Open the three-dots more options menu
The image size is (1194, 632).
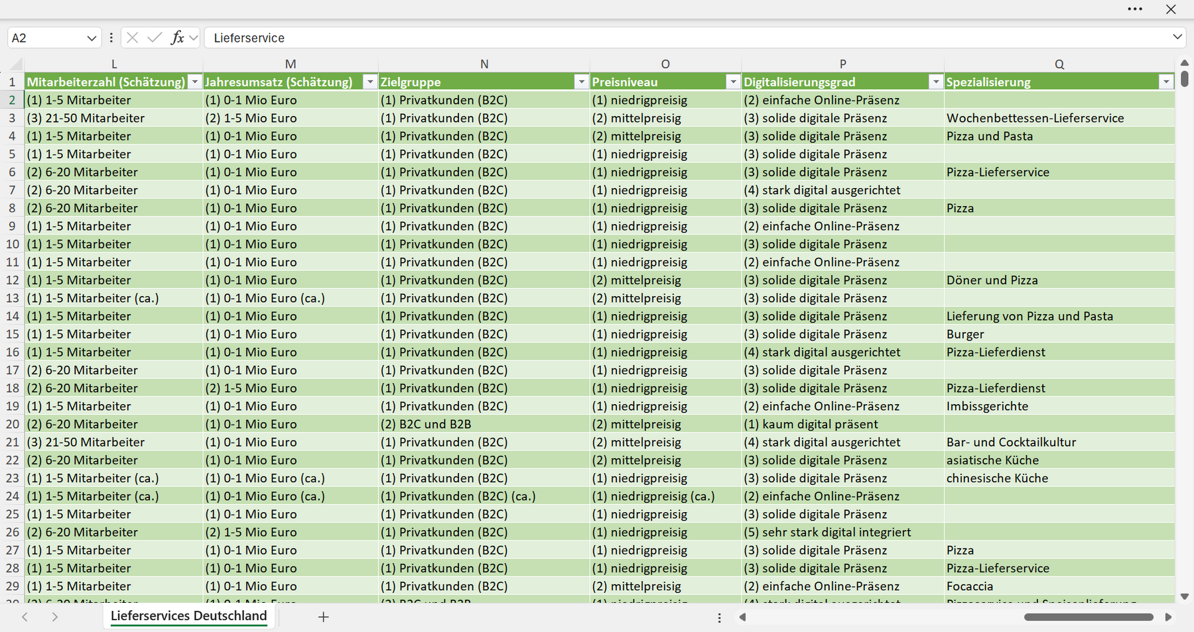1135,9
